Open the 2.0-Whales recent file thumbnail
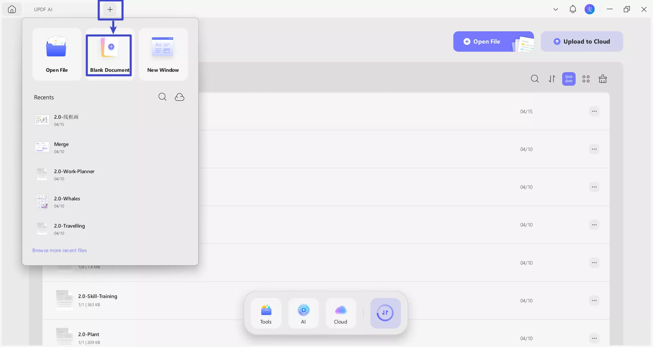This screenshot has width=653, height=347. point(42,201)
